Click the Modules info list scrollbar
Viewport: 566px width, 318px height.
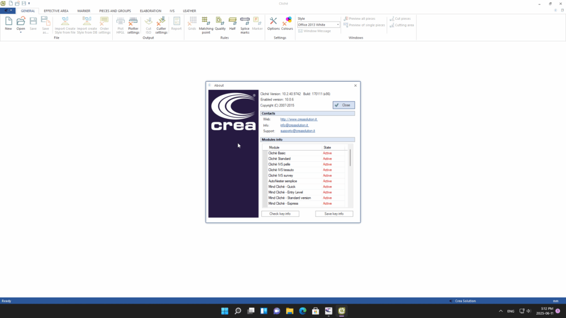point(350,157)
